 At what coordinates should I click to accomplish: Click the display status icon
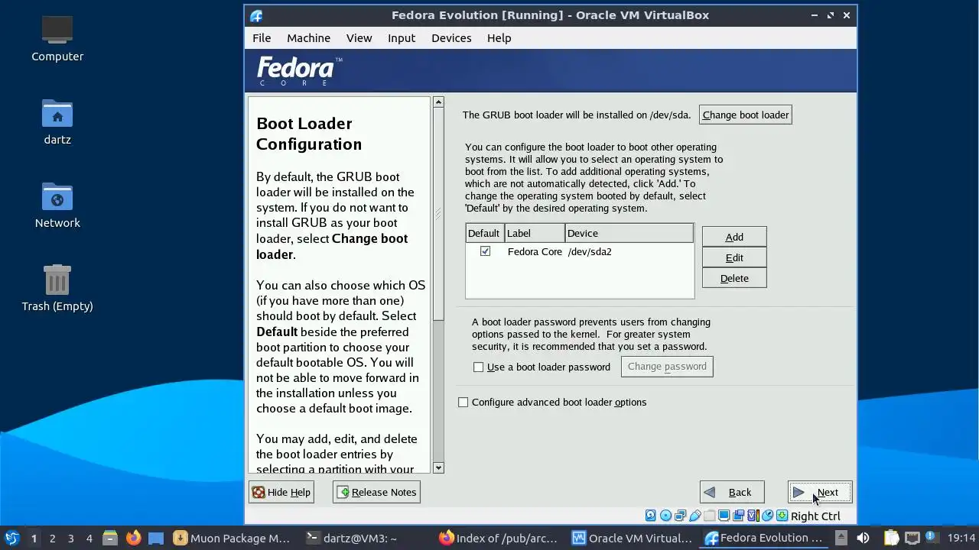tap(724, 516)
